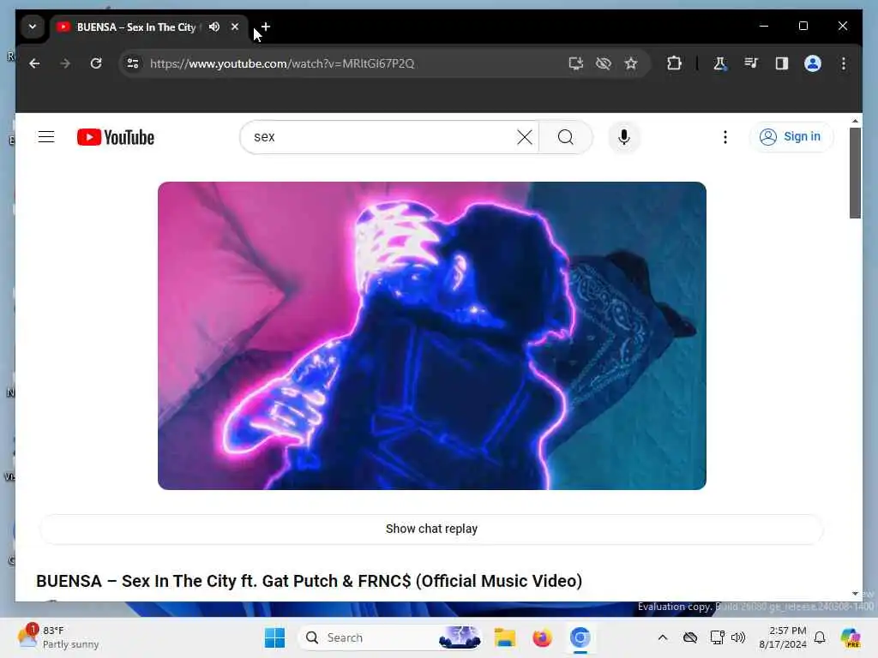The image size is (878, 658).
Task: Click the video player thumbnail
Action: pyautogui.click(x=432, y=336)
